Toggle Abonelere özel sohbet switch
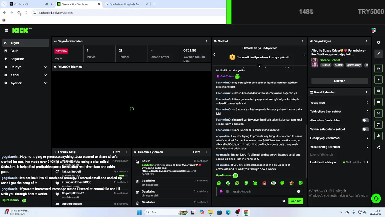 365,120
